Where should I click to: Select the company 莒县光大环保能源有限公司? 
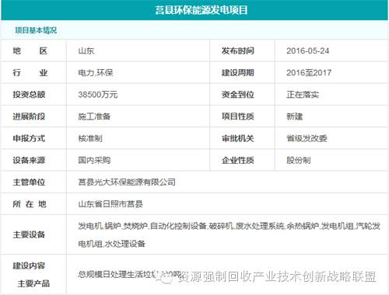click(127, 182)
